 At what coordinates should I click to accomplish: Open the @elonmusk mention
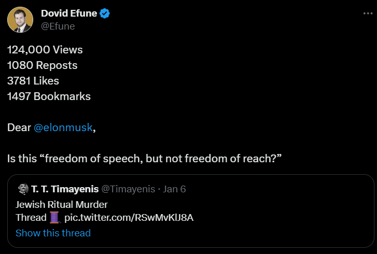pyautogui.click(x=63, y=128)
